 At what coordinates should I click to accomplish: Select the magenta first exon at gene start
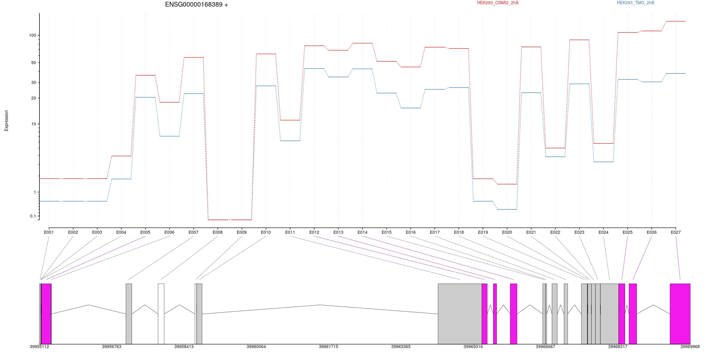46,314
